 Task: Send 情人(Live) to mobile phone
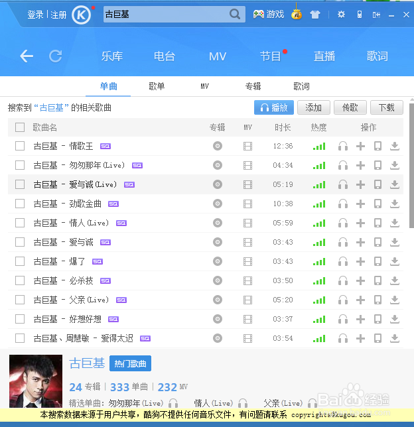(x=378, y=223)
